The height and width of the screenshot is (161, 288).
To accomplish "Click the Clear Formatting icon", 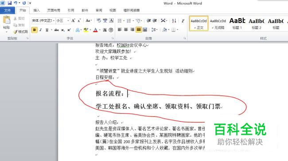I will 99,20.
